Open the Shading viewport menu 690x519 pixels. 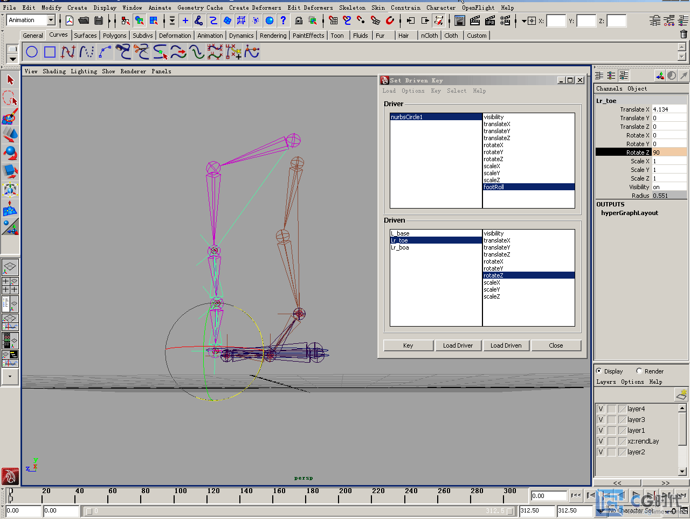[x=54, y=71]
